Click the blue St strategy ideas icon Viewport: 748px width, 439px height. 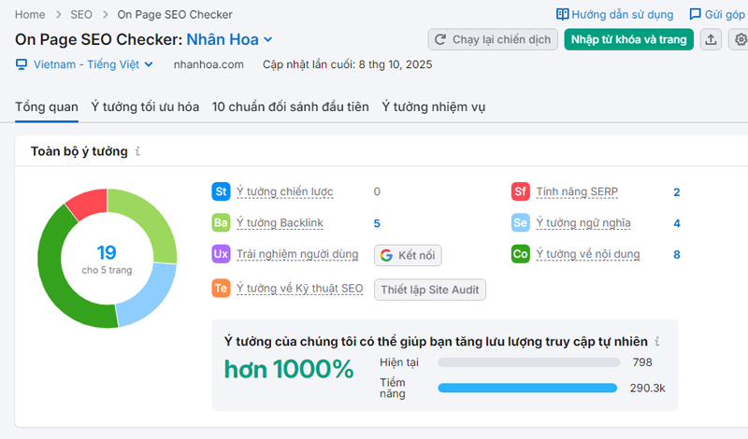[222, 191]
